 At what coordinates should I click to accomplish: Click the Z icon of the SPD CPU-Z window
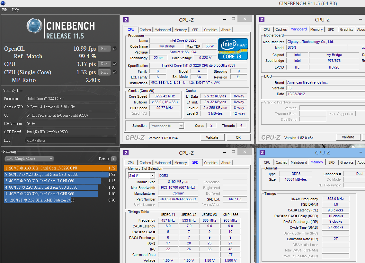126,153
